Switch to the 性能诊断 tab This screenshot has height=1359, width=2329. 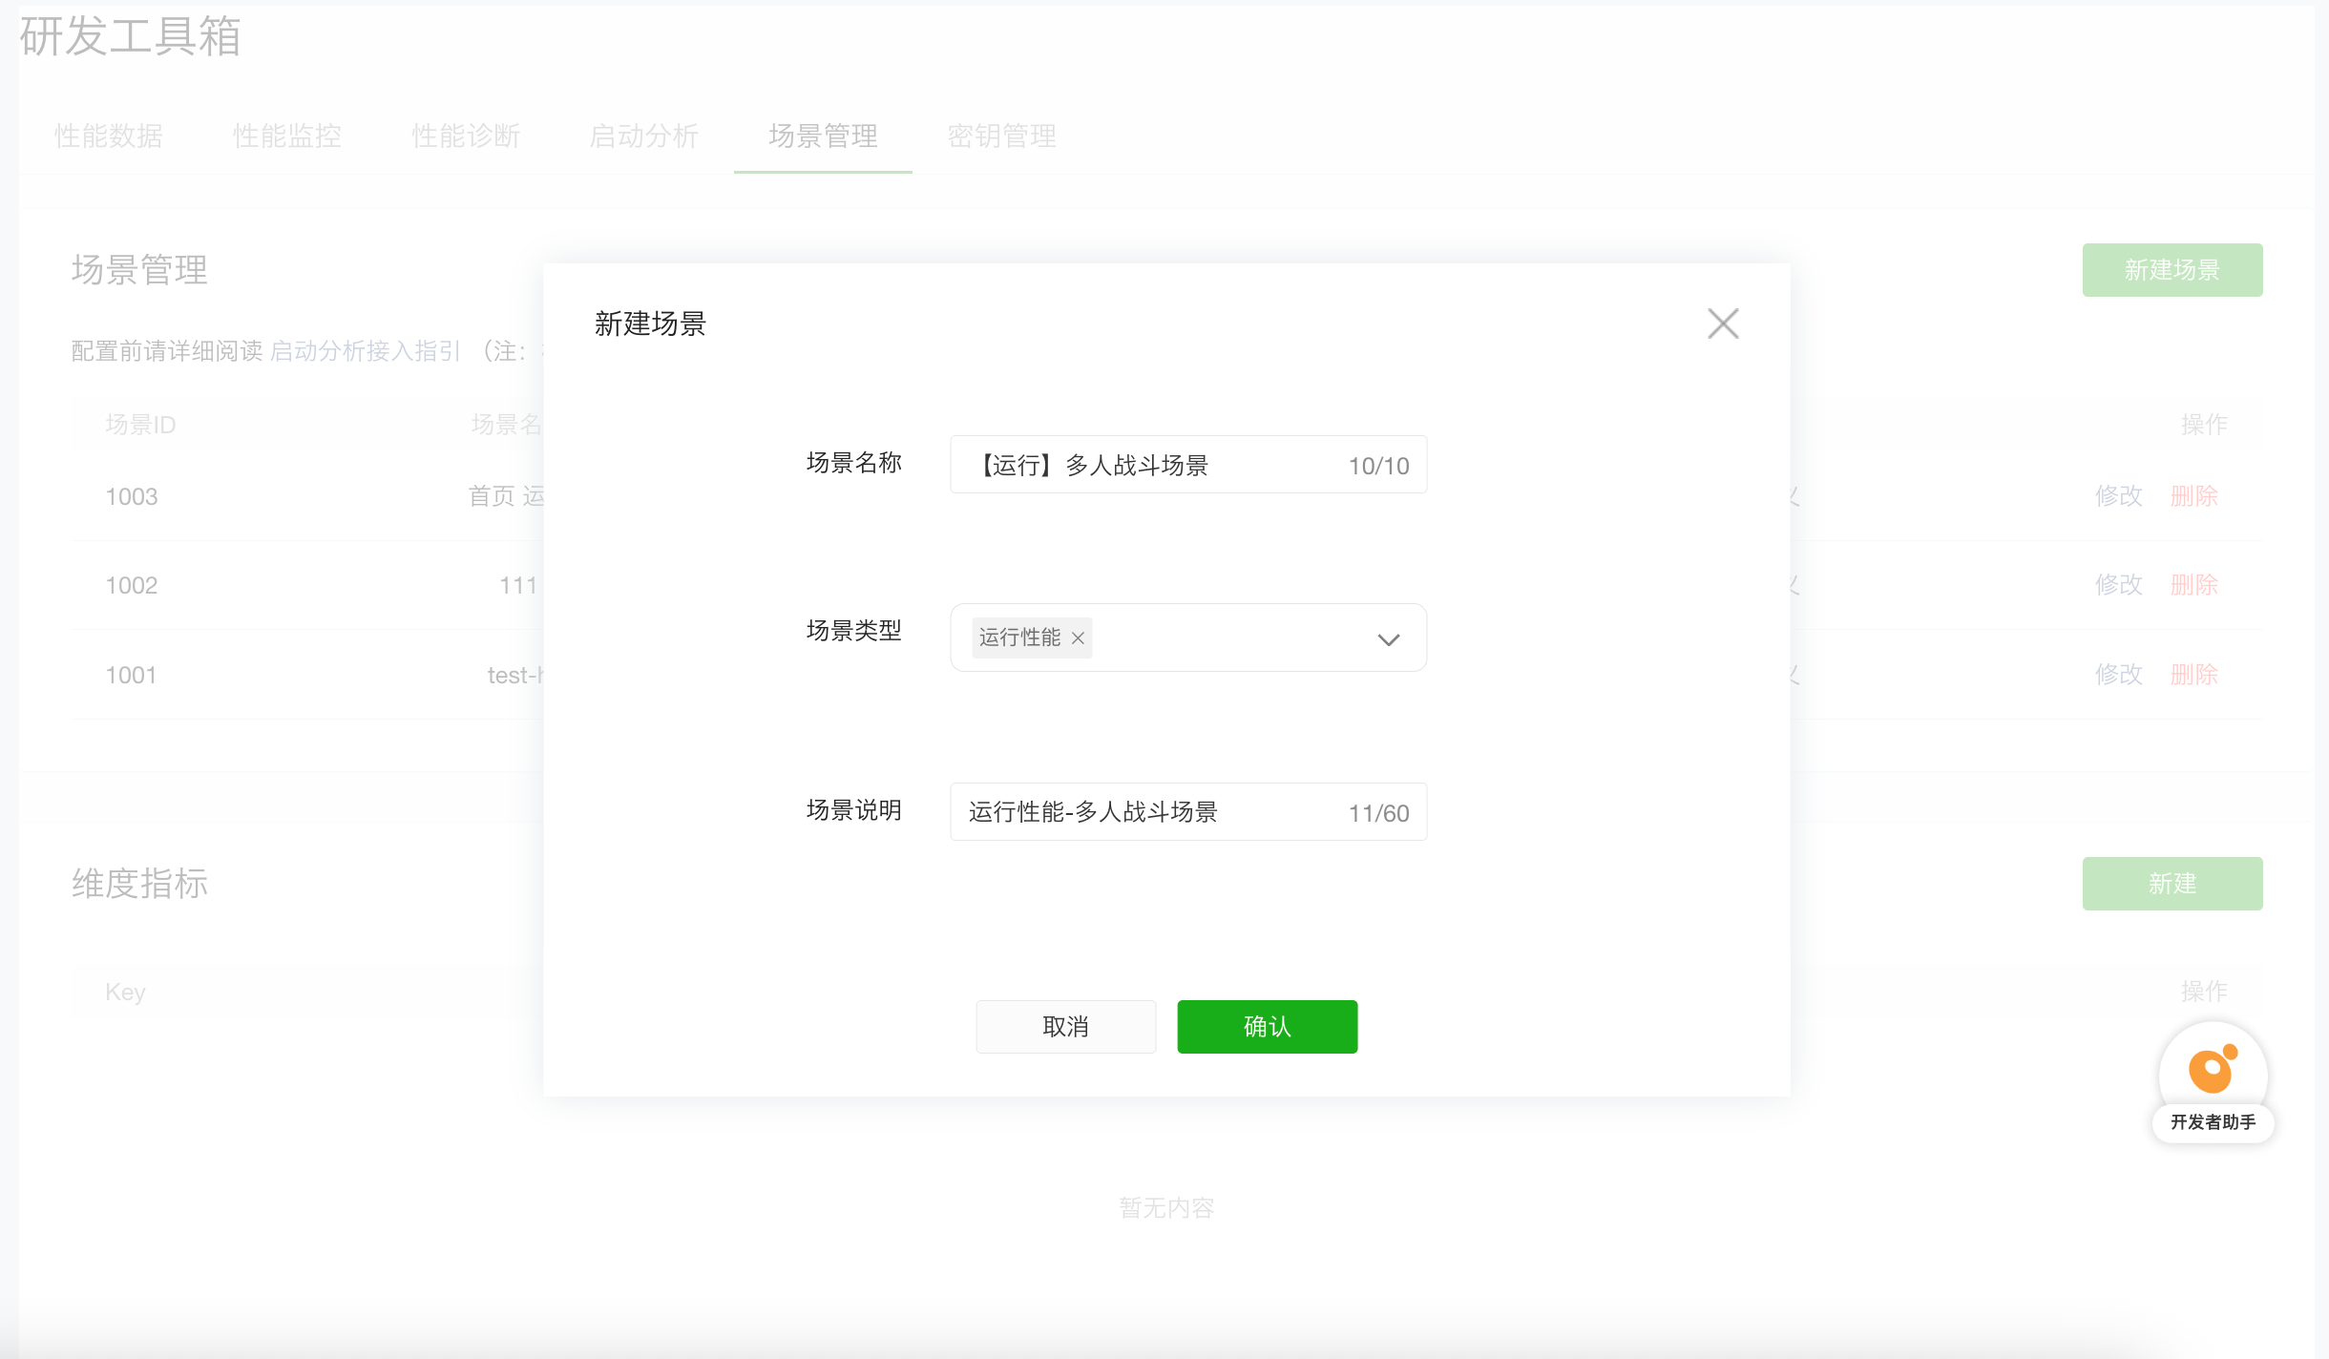466,136
